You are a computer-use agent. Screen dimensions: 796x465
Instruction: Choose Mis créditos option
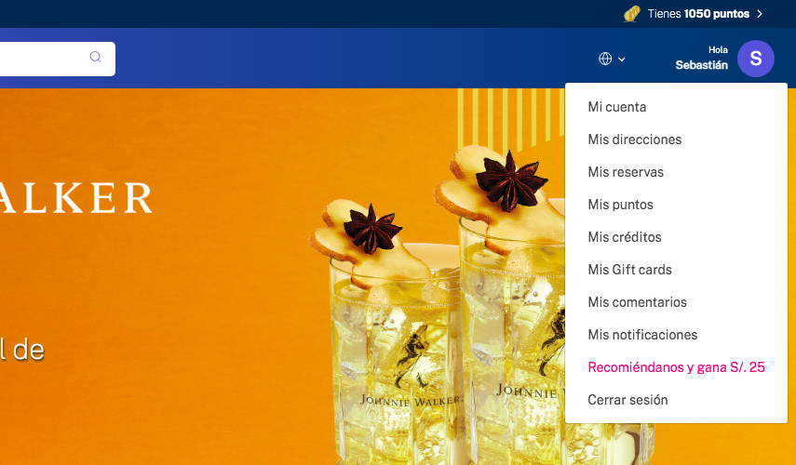pyautogui.click(x=624, y=237)
